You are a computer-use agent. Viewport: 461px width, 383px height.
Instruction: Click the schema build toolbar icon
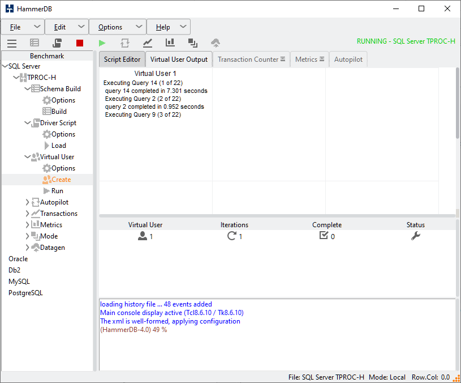[x=35, y=43]
